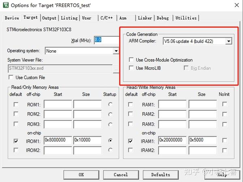
Task: Close the Options for Target dialog
Action: (x=237, y=5)
